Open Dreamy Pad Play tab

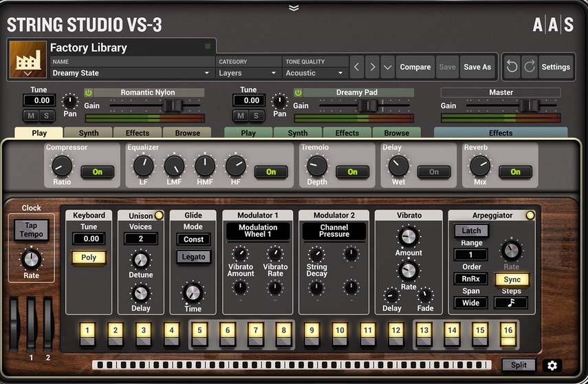pyautogui.click(x=248, y=133)
